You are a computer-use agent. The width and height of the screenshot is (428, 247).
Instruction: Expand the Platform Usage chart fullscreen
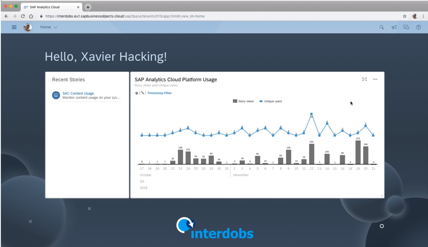pos(364,79)
